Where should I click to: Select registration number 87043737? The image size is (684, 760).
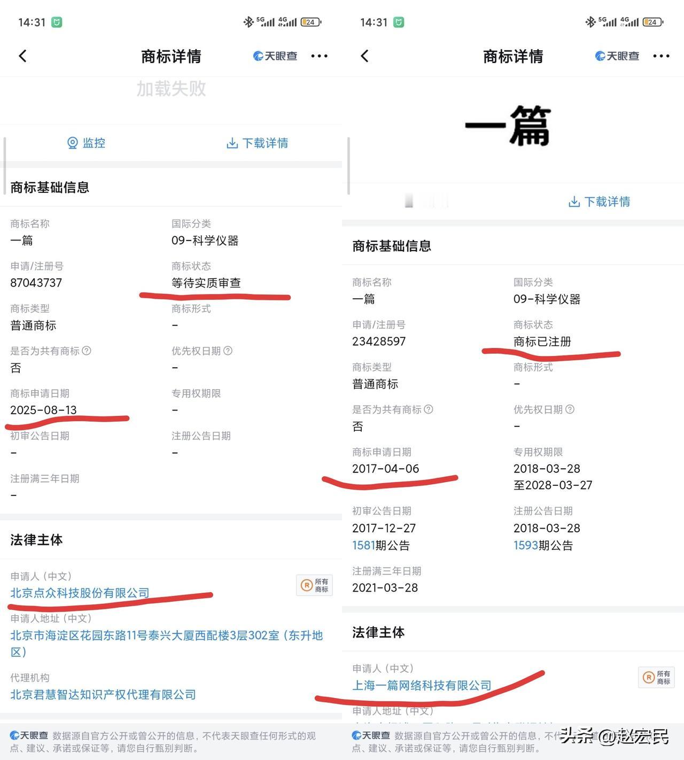[36, 283]
